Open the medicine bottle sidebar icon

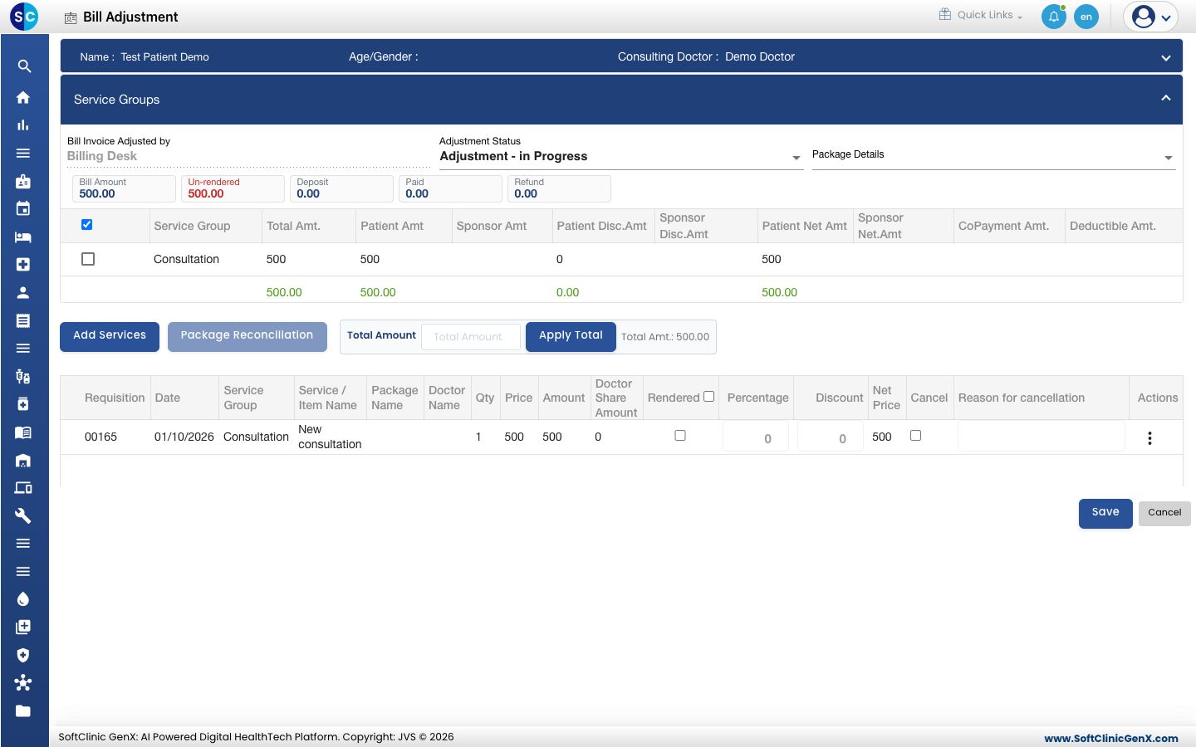(x=23, y=404)
